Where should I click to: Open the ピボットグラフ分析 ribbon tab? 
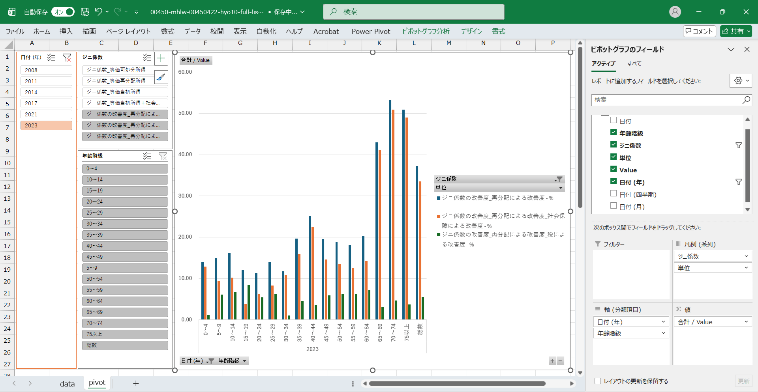pos(426,31)
